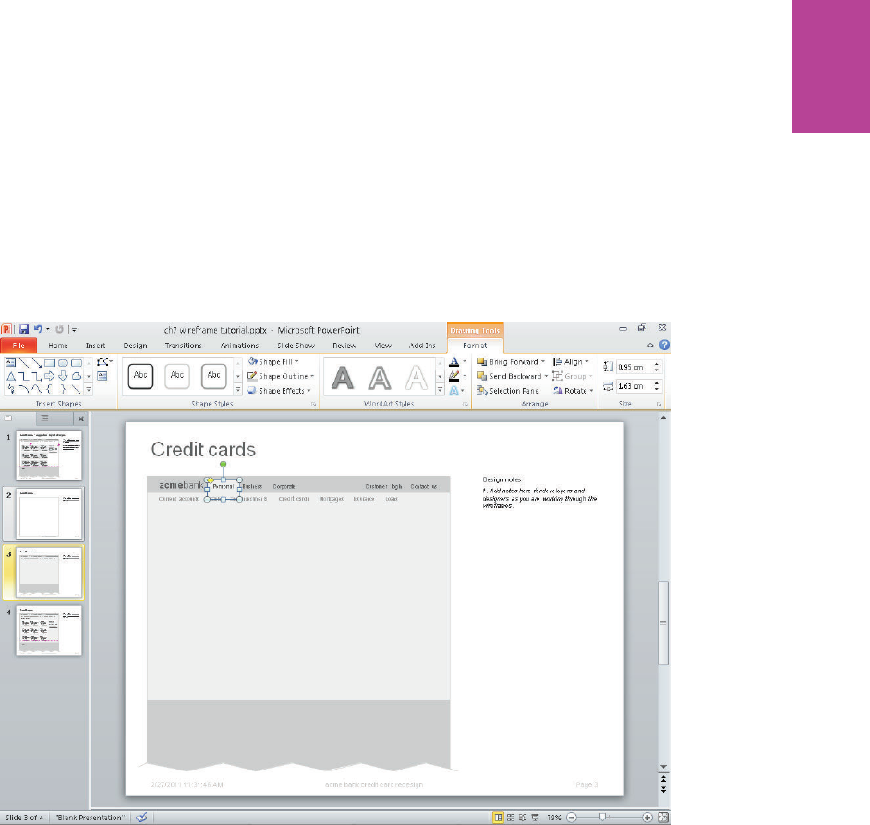Select the Left Brace shape

[50, 390]
